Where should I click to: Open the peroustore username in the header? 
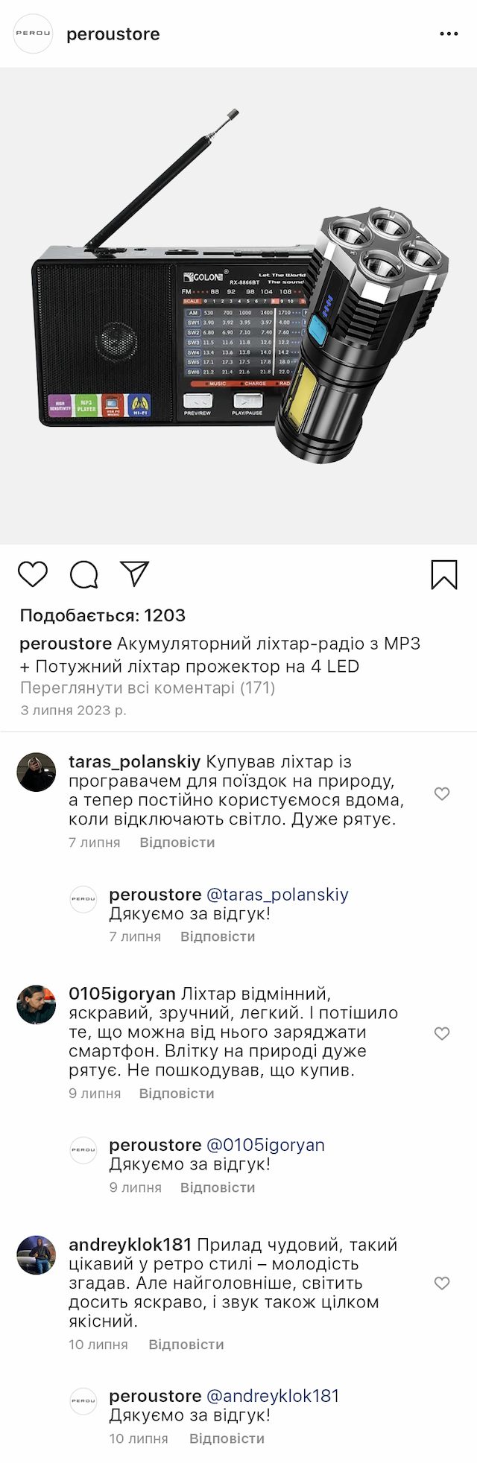(x=113, y=34)
